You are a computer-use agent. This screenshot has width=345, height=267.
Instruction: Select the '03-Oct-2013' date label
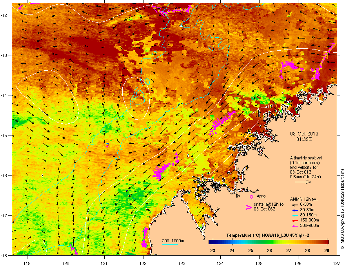(304, 134)
